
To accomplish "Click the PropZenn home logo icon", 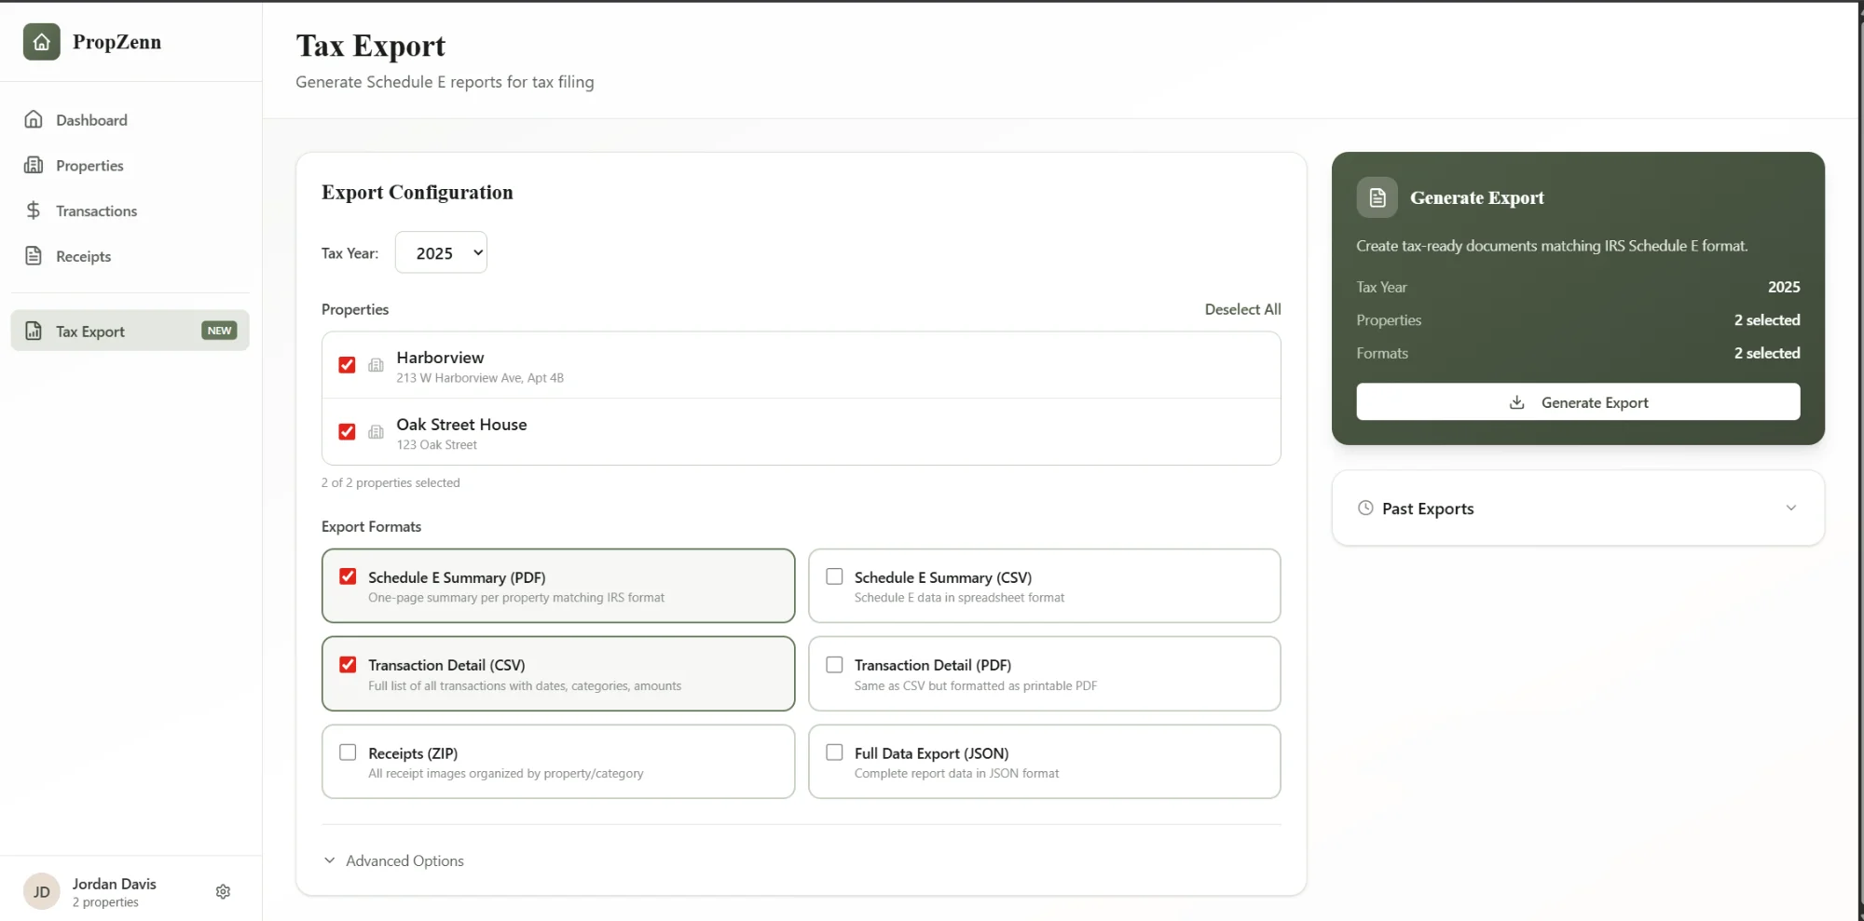I will pos(41,41).
